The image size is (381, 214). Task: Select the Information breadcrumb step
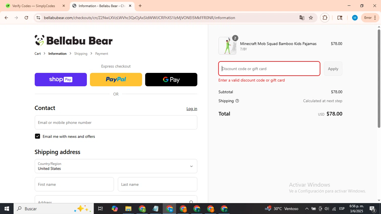click(57, 54)
